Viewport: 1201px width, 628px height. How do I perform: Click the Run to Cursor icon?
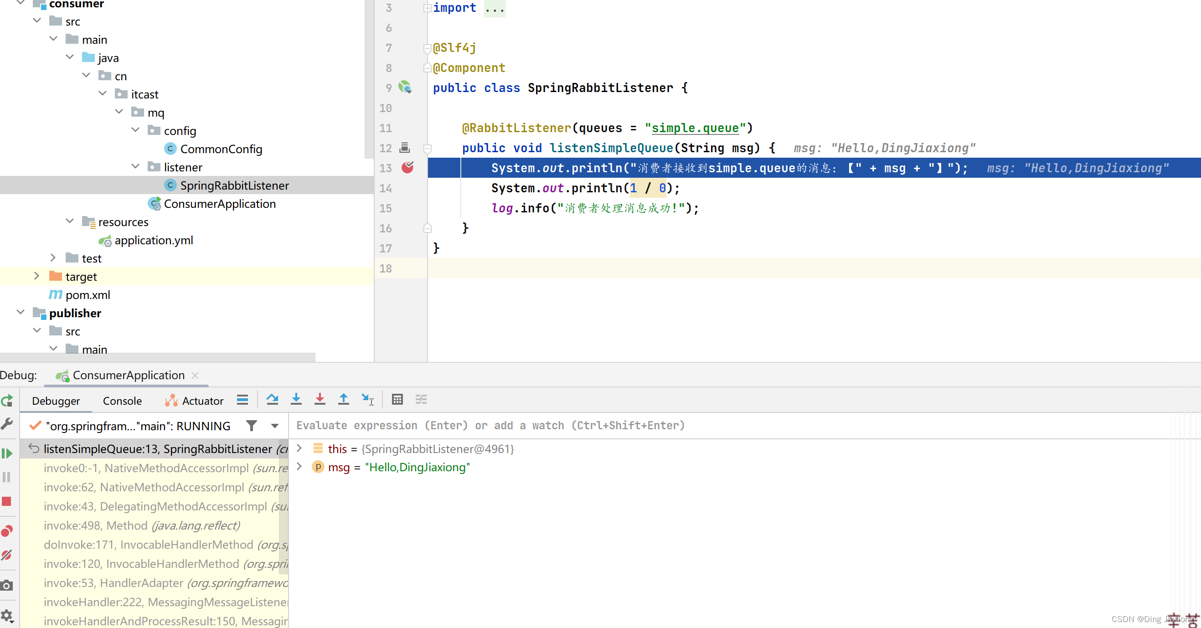pos(367,400)
